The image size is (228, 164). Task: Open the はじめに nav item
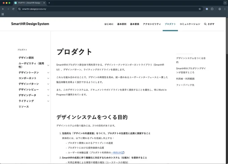click(x=109, y=24)
